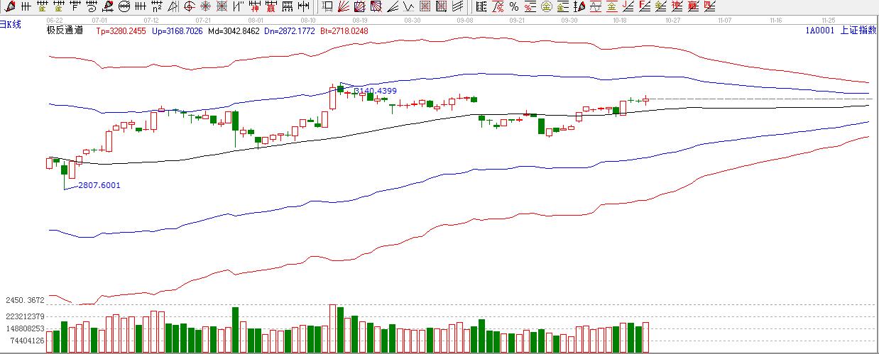Image resolution: width=879 pixels, height=354 pixels.
Task: Click the 1A0001 上证指数 stock label
Action: coord(840,31)
